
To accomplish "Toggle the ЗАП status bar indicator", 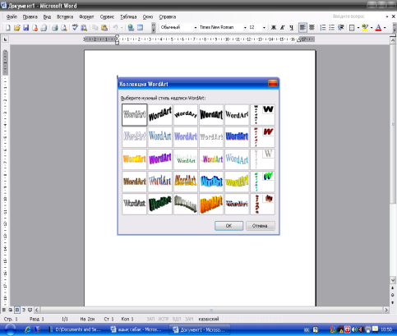I will coord(150,319).
